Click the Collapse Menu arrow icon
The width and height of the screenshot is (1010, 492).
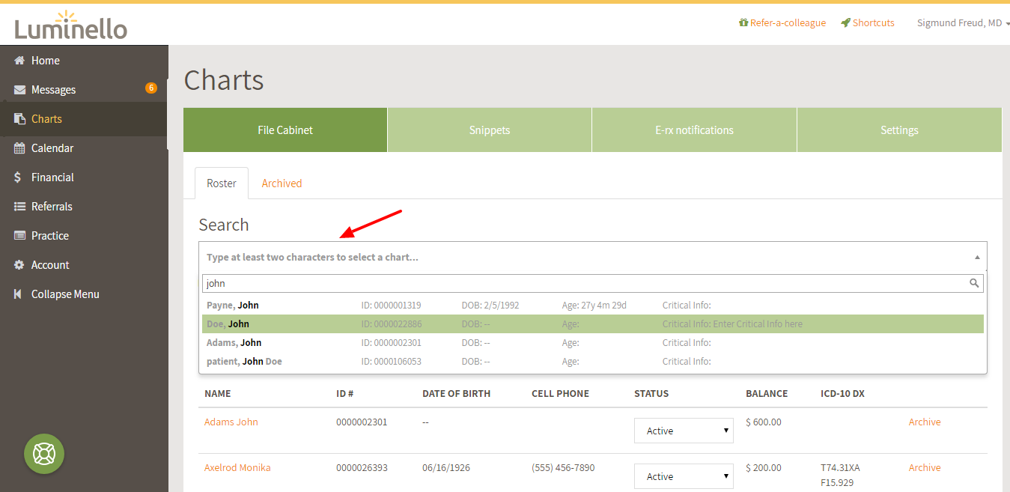pyautogui.click(x=18, y=294)
